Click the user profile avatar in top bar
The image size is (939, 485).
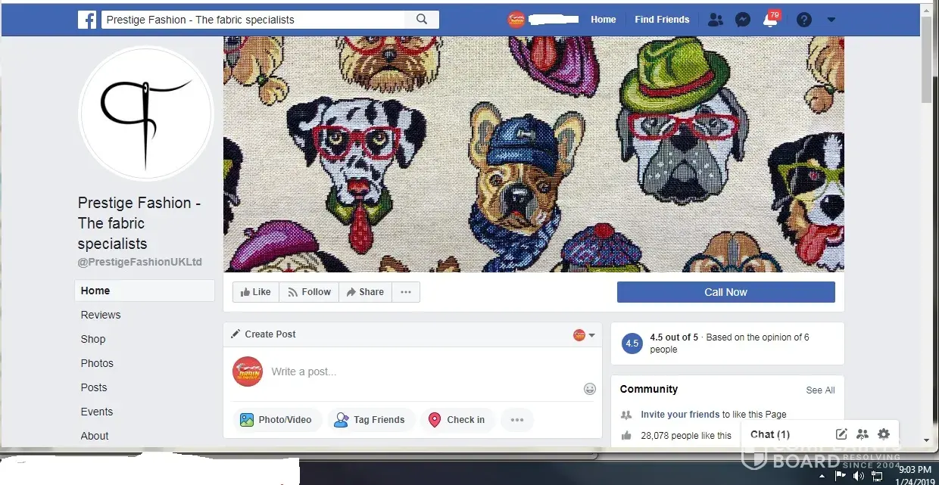coord(516,20)
